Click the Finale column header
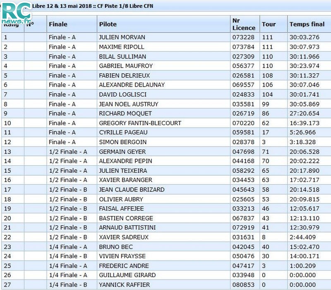This screenshot has height=290, width=331. tap(58, 24)
